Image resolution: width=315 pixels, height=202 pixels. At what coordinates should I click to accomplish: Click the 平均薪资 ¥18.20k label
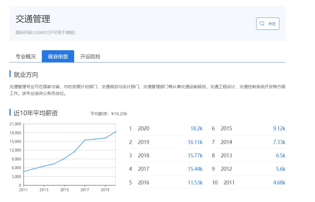coord(109,114)
